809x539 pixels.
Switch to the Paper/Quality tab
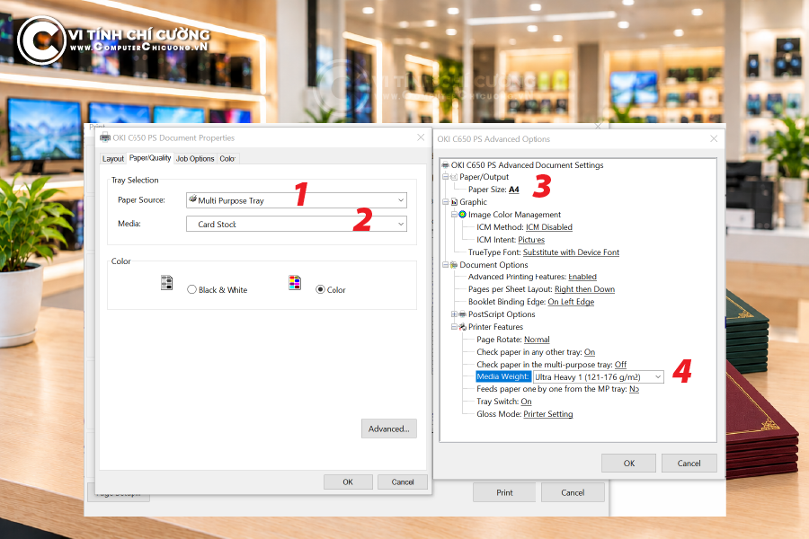(150, 158)
